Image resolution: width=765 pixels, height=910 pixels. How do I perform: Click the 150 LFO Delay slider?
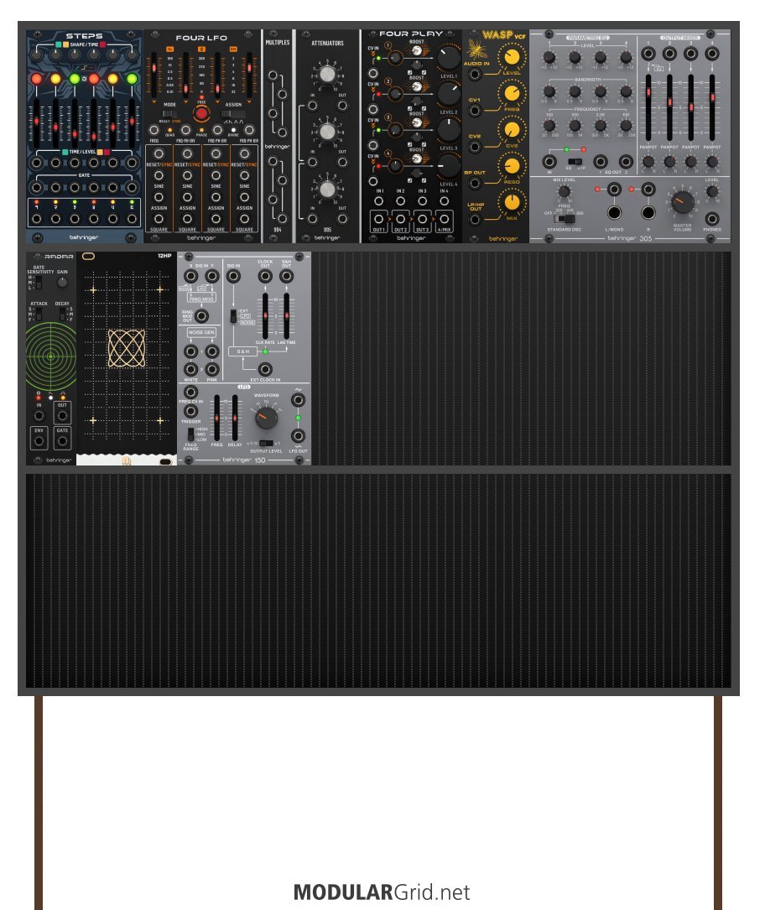click(x=235, y=418)
